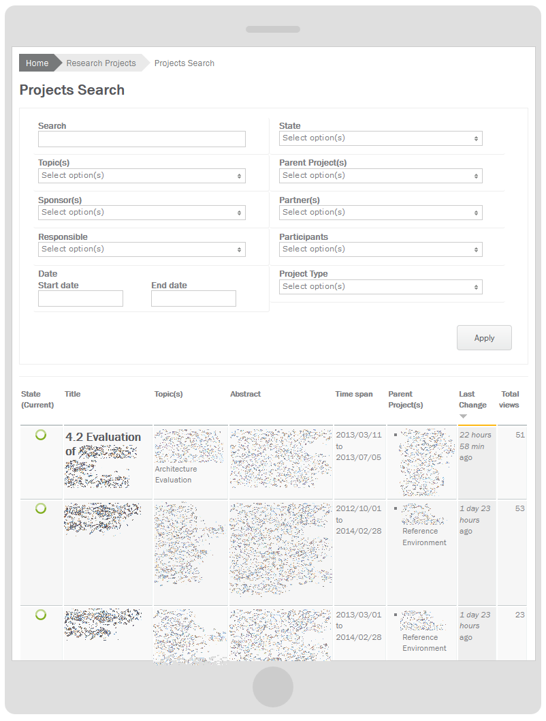Image resolution: width=546 pixels, height=721 pixels.
Task: Open the Partner(s) dropdown
Action: pos(381,213)
